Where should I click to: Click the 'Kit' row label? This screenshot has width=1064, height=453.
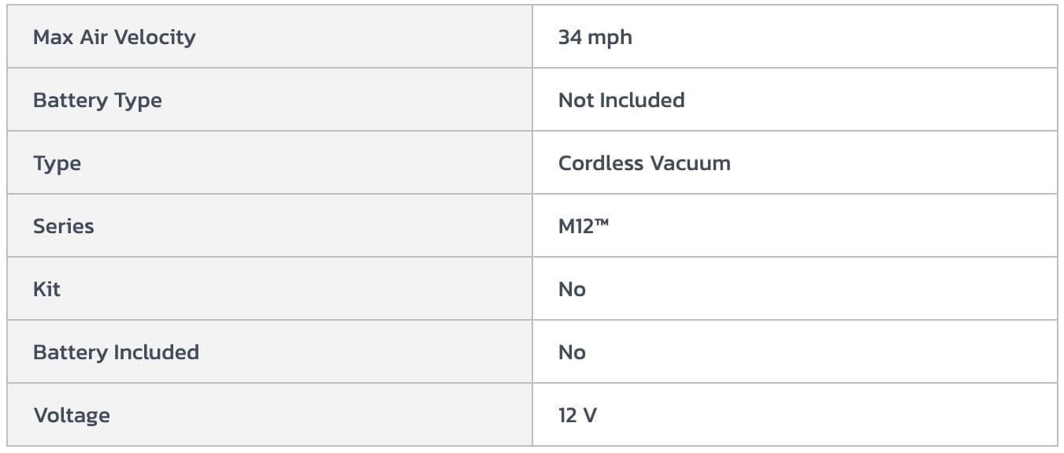coord(46,289)
